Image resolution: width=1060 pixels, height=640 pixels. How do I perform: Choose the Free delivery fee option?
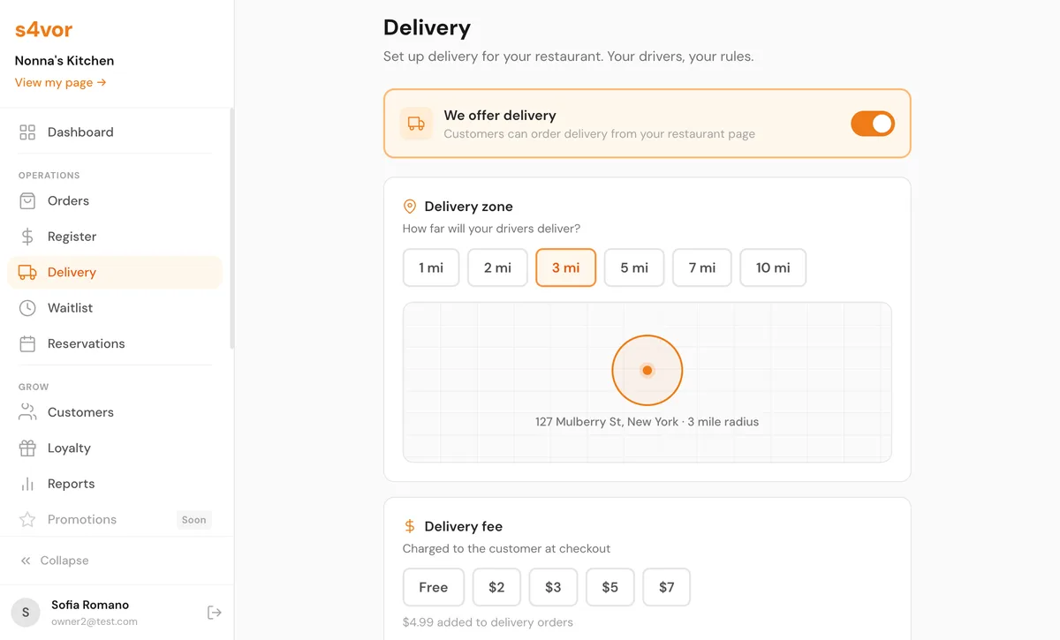pyautogui.click(x=433, y=587)
